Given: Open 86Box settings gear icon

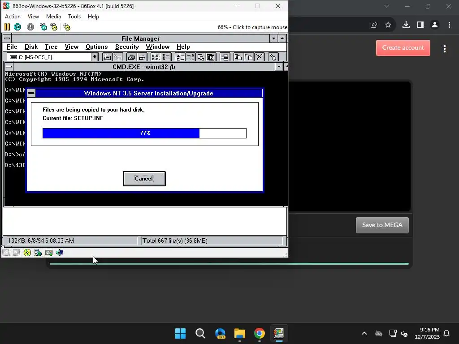Looking at the screenshot, I should (x=67, y=27).
